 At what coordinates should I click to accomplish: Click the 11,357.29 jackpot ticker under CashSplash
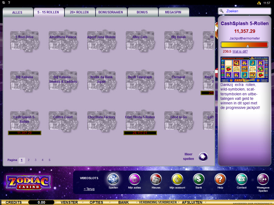pyautogui.click(x=24, y=133)
